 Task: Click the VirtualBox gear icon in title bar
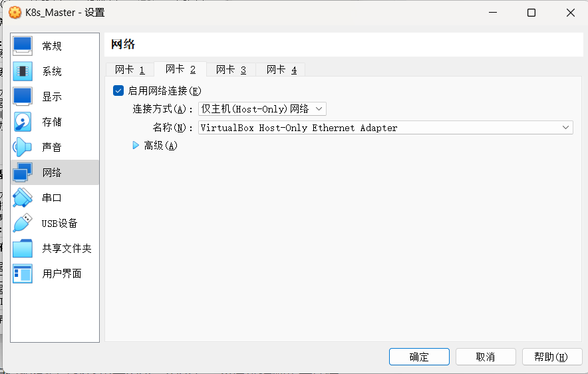[x=15, y=13]
